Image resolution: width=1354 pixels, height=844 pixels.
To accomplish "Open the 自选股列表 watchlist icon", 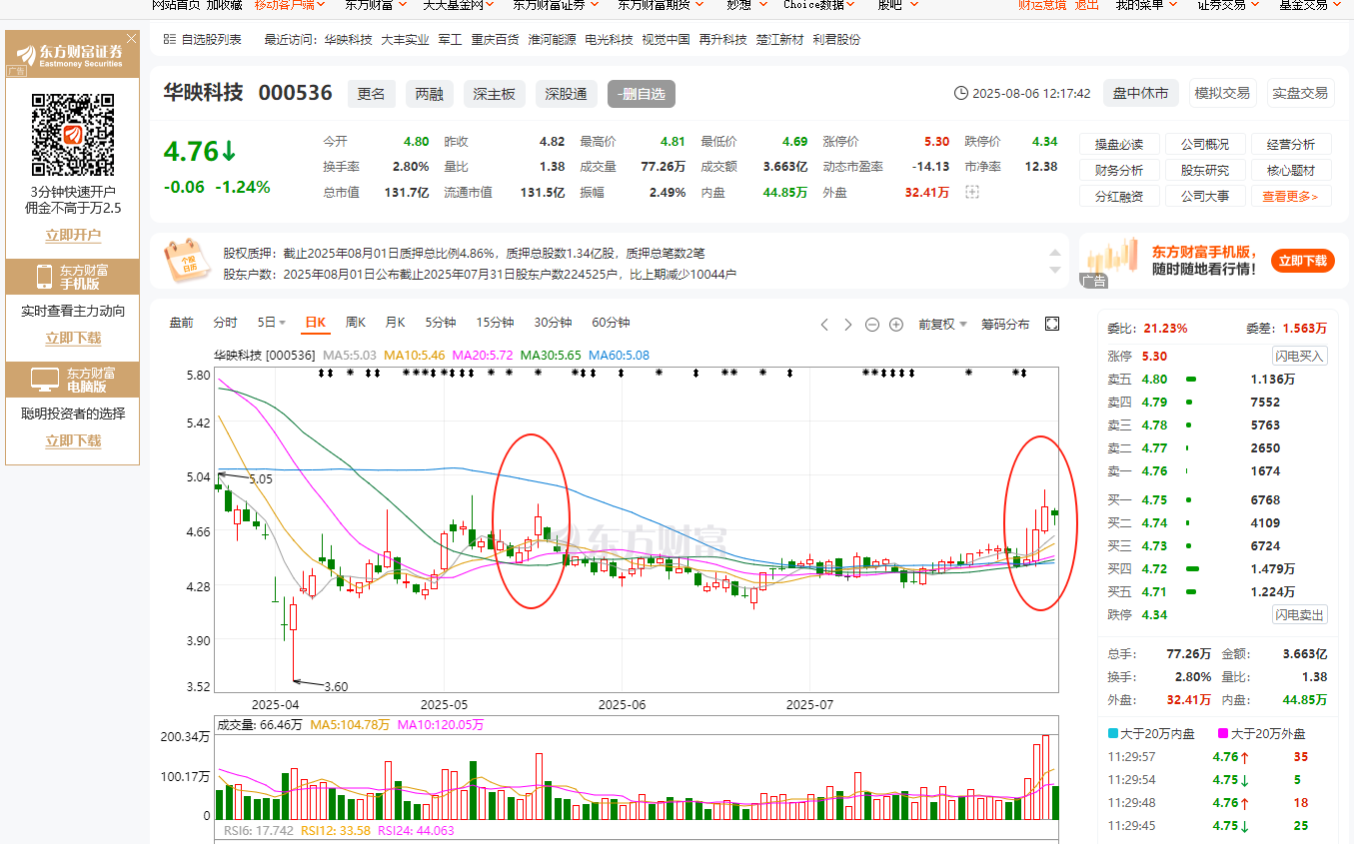I will pos(170,40).
